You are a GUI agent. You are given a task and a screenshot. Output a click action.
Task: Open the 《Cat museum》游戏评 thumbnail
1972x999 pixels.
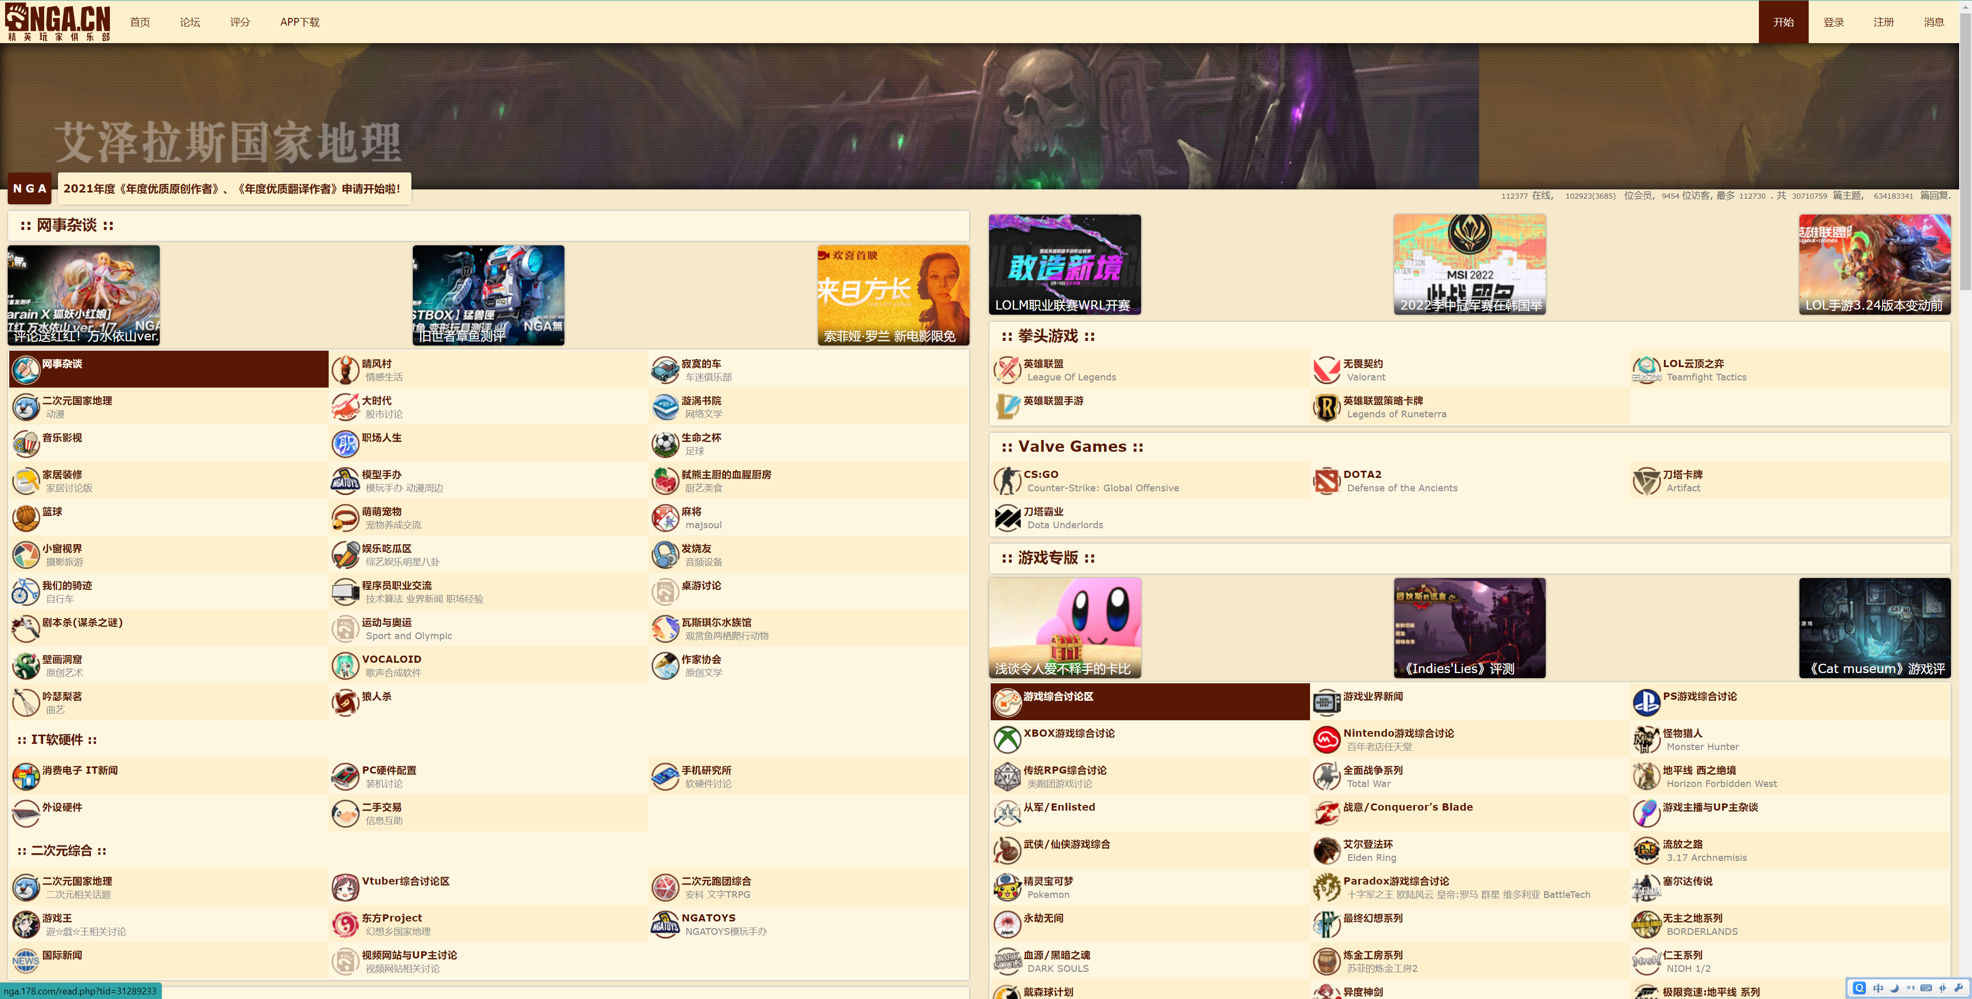(1875, 628)
